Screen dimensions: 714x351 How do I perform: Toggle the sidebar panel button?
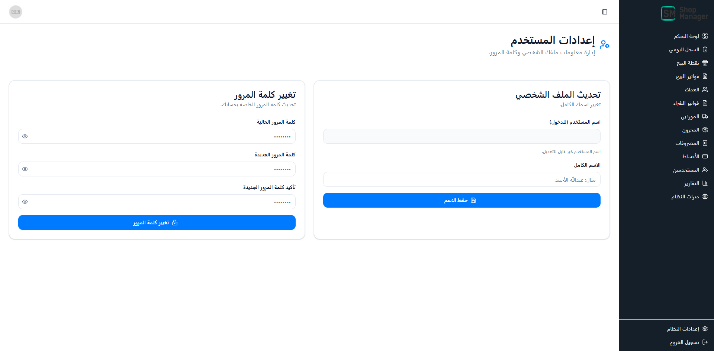[x=605, y=12]
